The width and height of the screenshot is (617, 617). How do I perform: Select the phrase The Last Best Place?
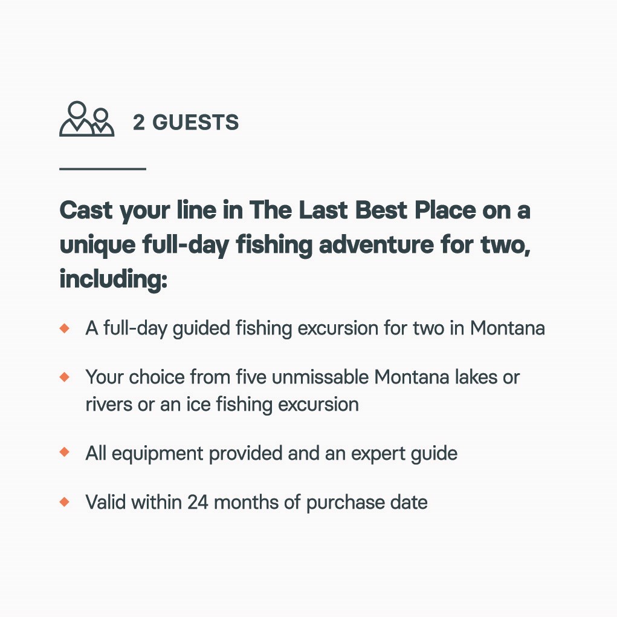tap(363, 210)
